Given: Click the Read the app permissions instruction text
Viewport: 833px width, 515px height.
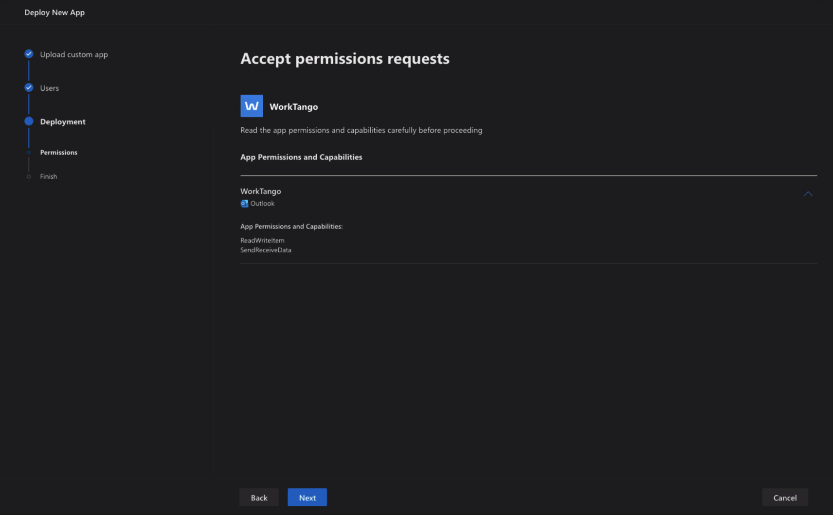Looking at the screenshot, I should [362, 130].
